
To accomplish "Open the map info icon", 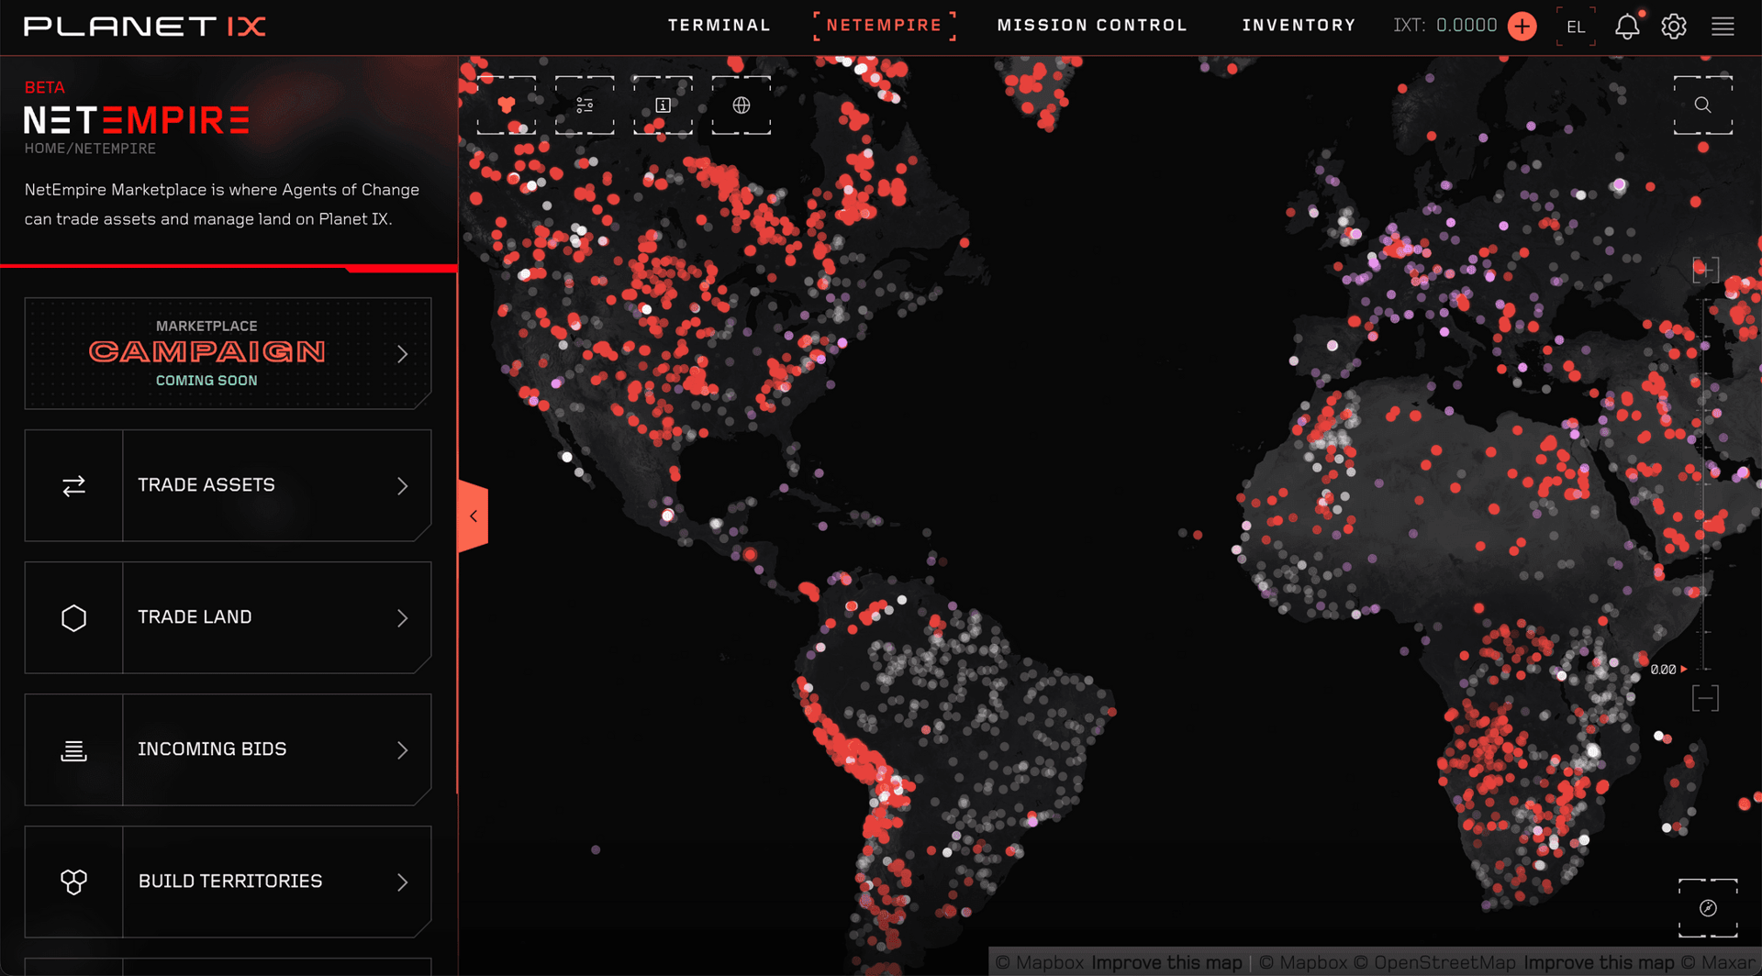I will pyautogui.click(x=663, y=105).
